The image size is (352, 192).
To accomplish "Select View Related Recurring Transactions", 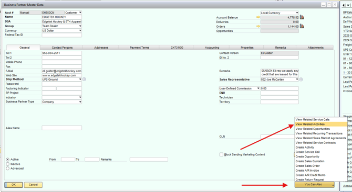I will click(x=321, y=133).
